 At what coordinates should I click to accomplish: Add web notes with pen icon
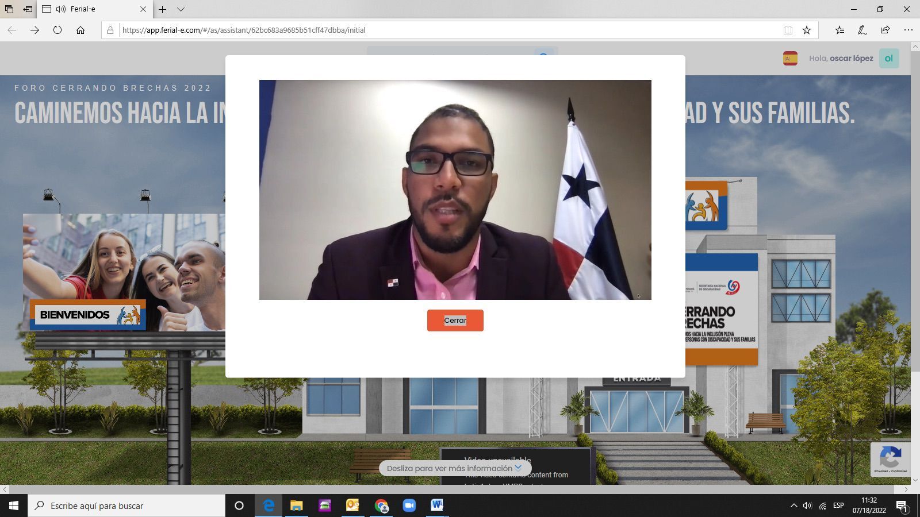(x=862, y=30)
